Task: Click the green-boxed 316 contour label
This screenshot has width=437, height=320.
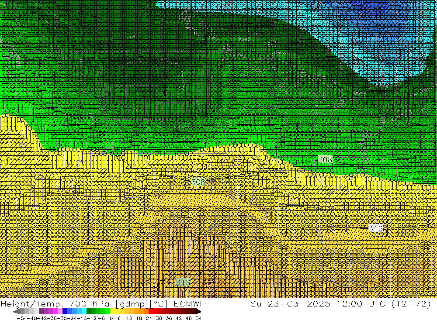Action: click(183, 282)
